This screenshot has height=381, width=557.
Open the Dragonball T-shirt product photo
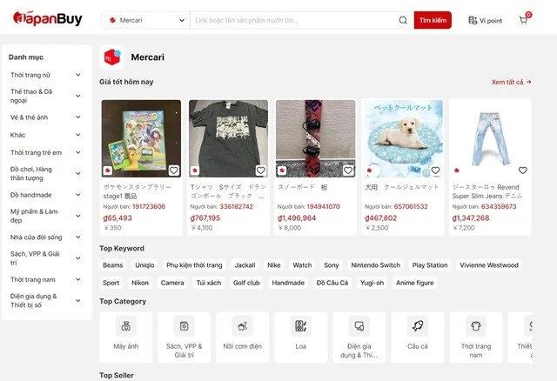coord(228,138)
